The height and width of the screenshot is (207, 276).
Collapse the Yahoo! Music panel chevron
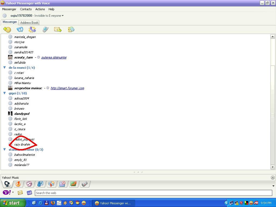tap(273, 178)
